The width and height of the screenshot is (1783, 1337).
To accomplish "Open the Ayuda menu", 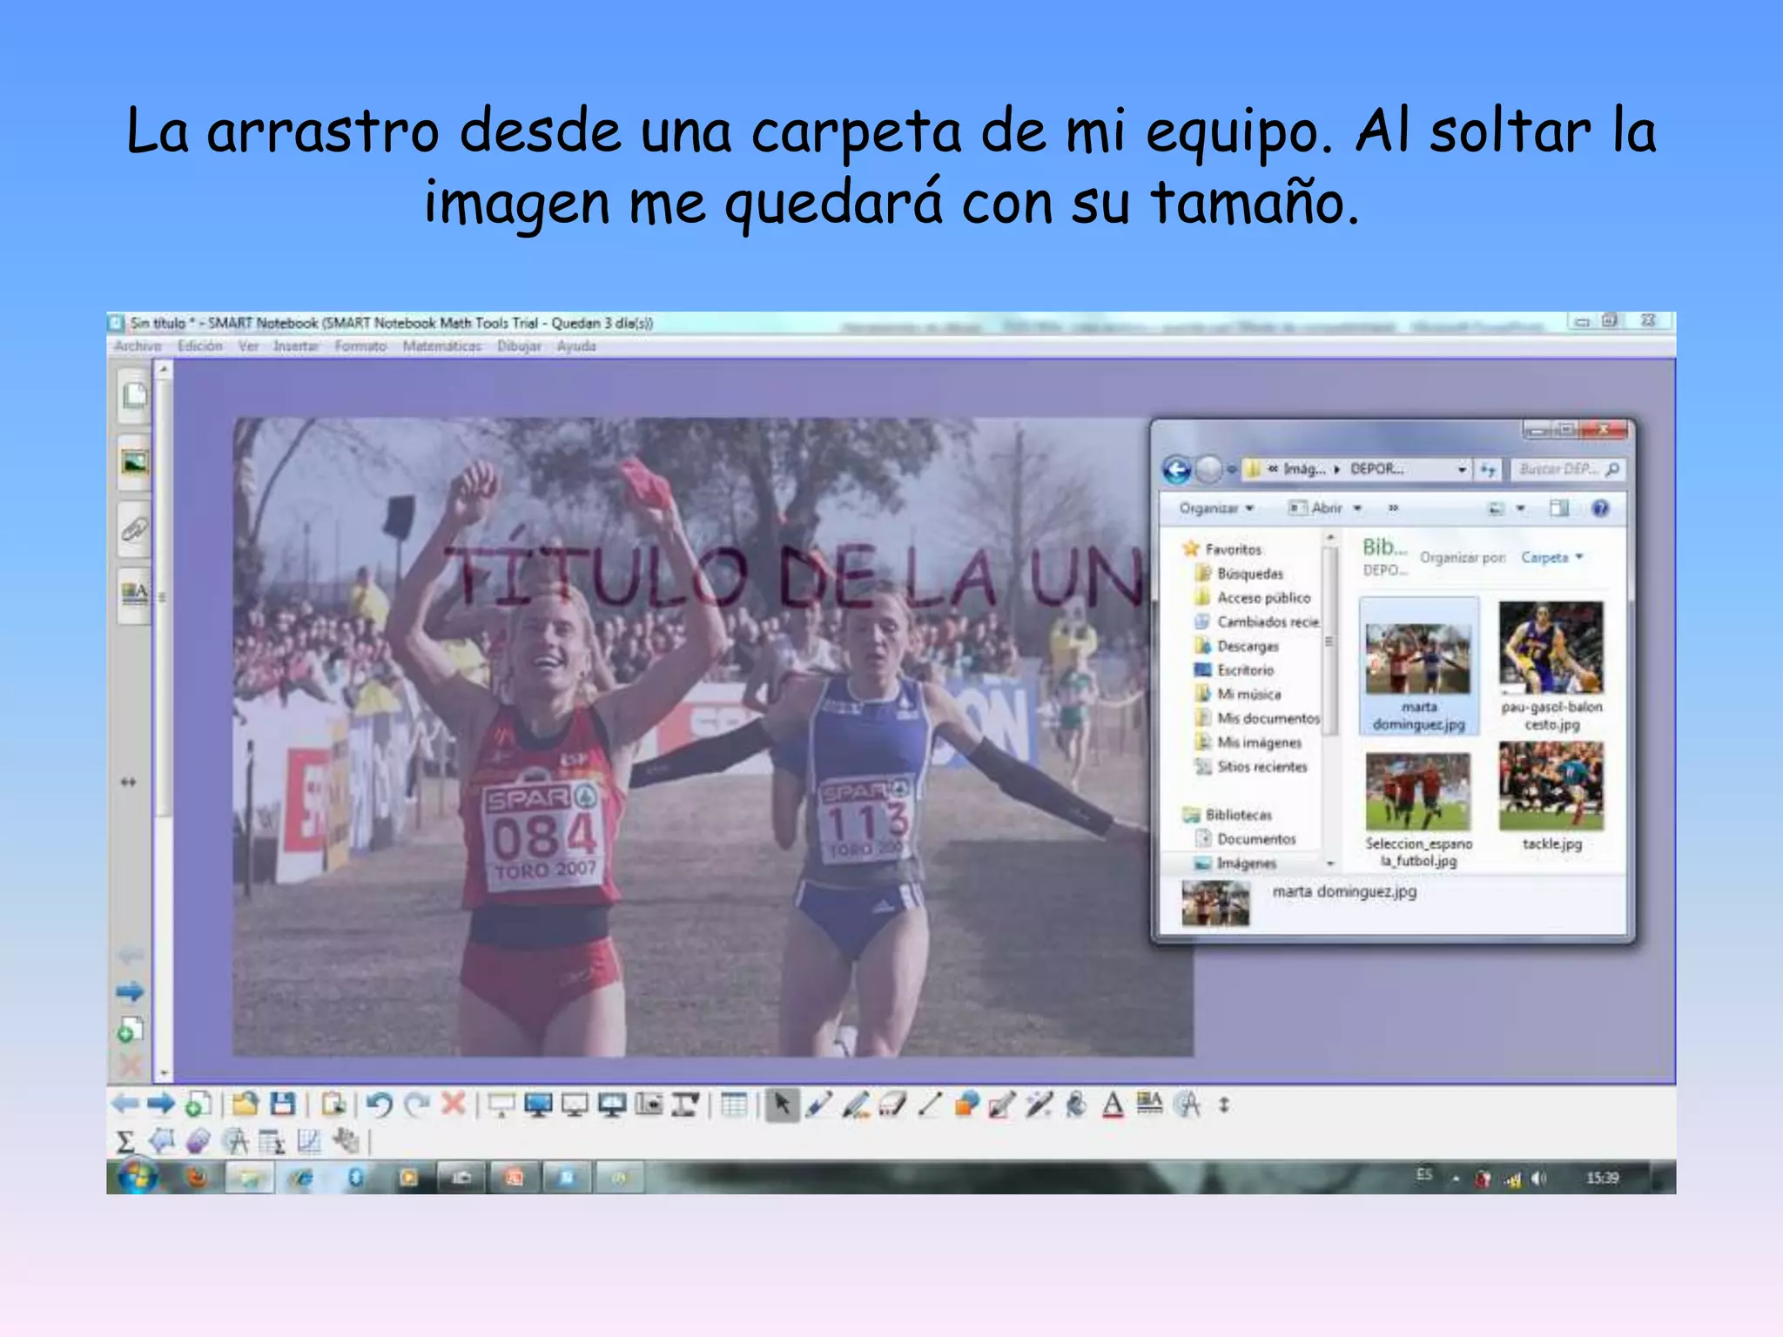I will (x=576, y=346).
